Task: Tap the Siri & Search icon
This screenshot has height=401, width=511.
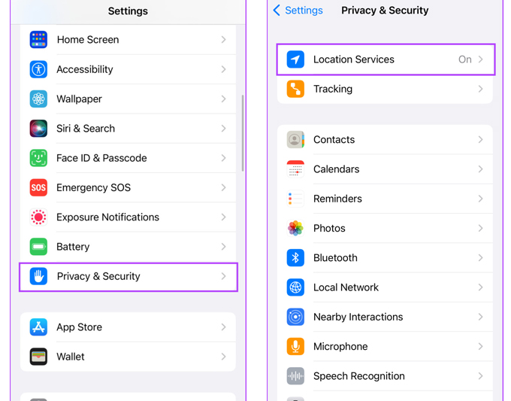Action: point(38,129)
